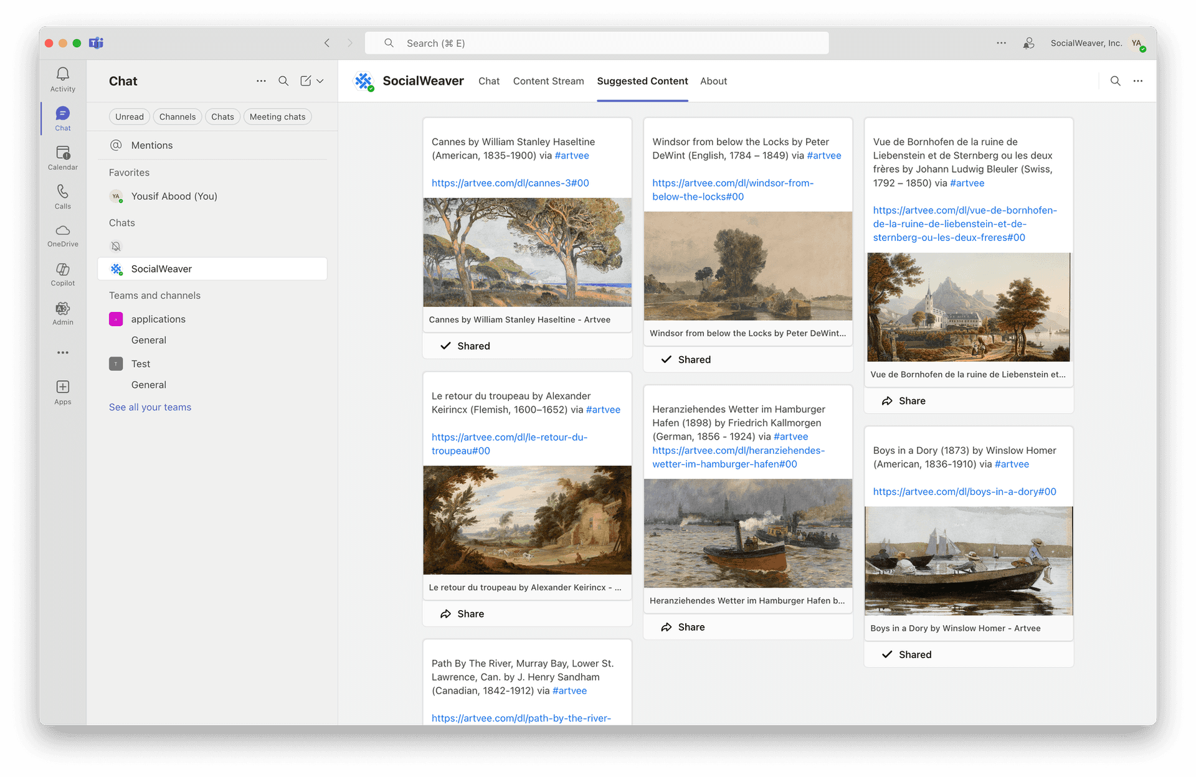Viewport: 1196px width, 777px height.
Task: Click the Boys in a Dory painting thumbnail
Action: pos(968,561)
